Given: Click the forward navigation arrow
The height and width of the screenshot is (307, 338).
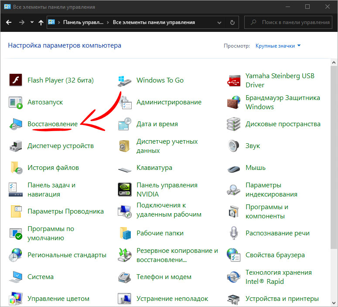Looking at the screenshot, I should 21,22.
